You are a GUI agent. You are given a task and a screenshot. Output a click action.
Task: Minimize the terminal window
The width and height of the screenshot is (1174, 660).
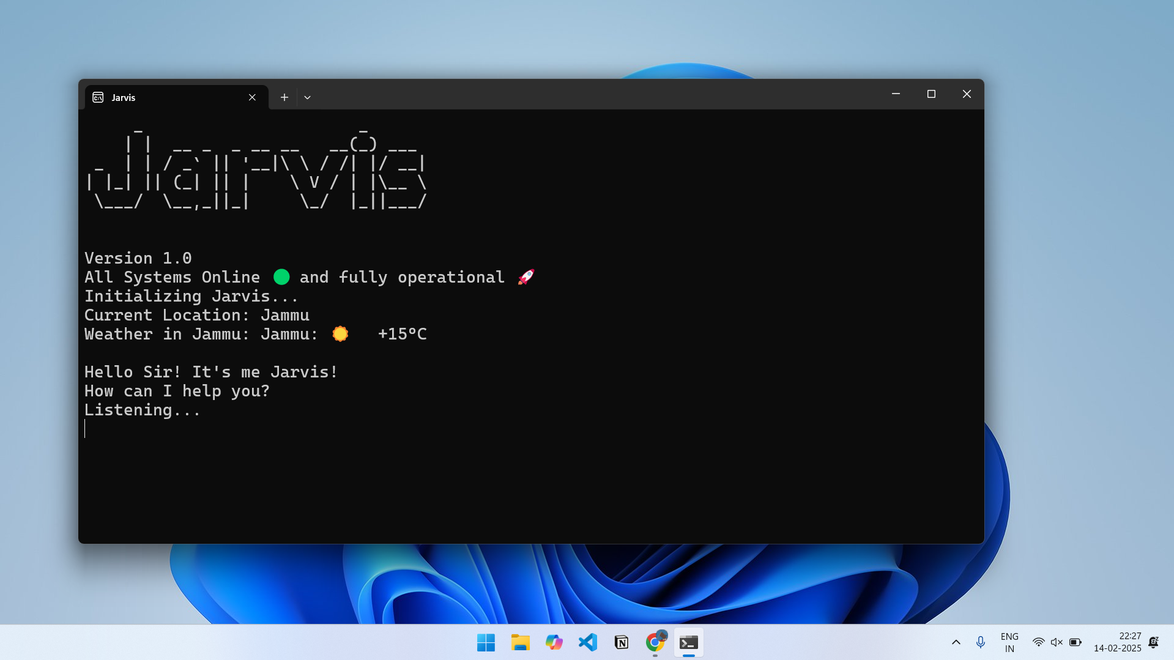click(x=896, y=94)
